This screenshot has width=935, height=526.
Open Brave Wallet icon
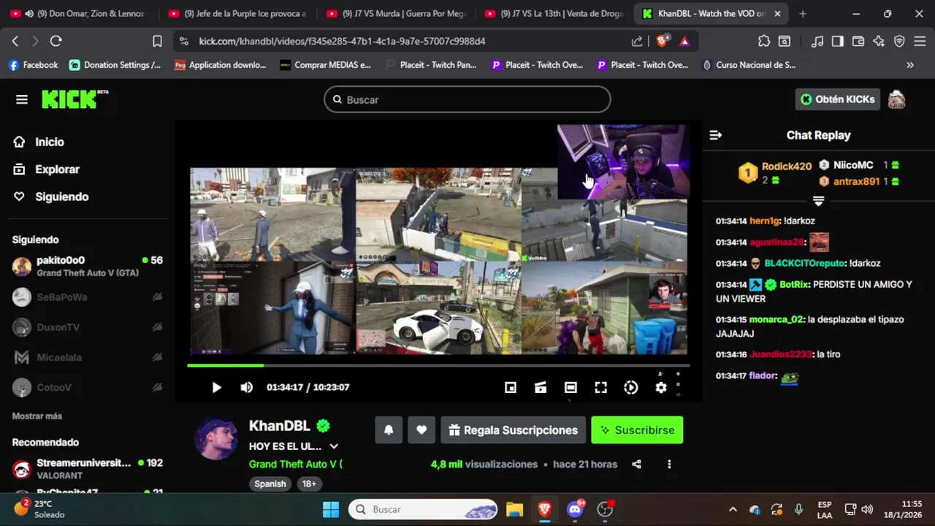tap(858, 42)
